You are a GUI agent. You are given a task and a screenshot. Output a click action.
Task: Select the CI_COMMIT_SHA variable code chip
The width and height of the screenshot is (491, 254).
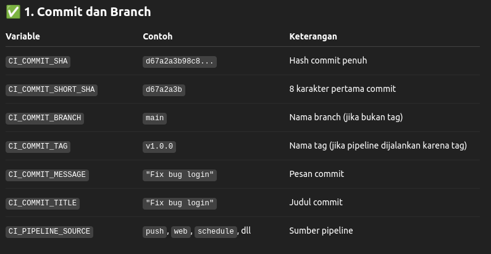pos(38,61)
